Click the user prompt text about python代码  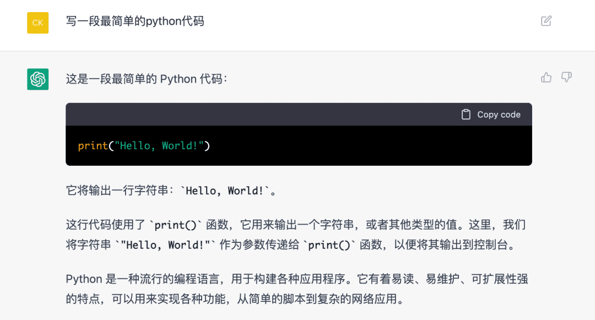pyautogui.click(x=135, y=21)
